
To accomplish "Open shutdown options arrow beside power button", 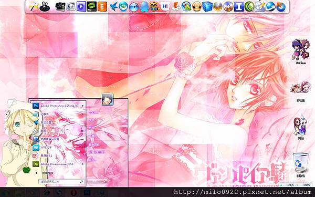I will (106, 181).
